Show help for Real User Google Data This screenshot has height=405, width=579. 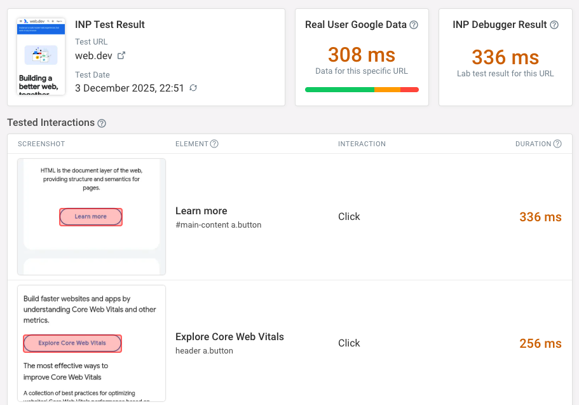[x=414, y=25]
